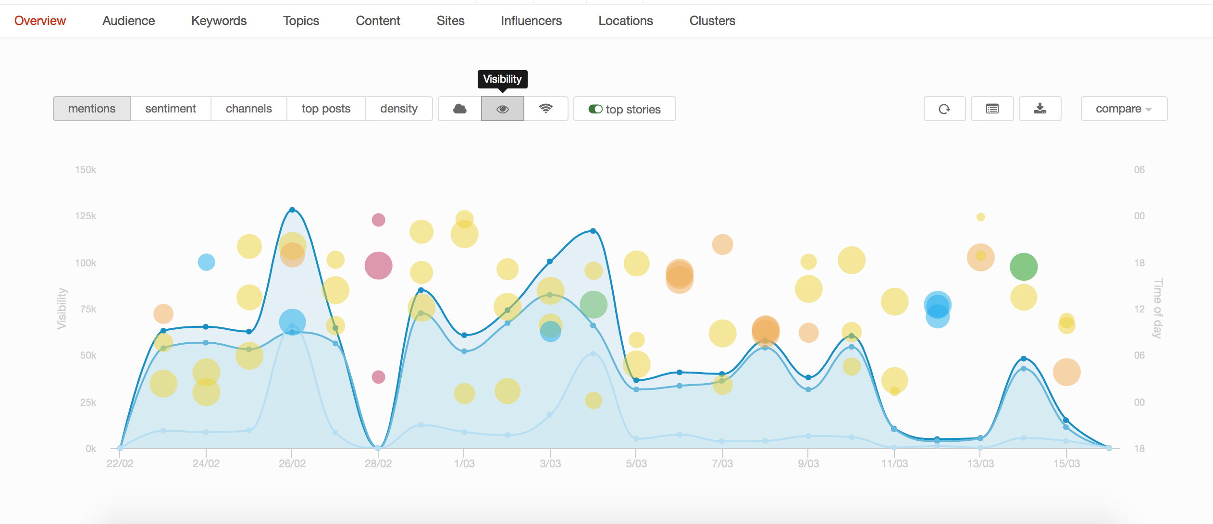Click the large pink bubble at 28/02
Screen dimensions: 1213x524
click(378, 265)
